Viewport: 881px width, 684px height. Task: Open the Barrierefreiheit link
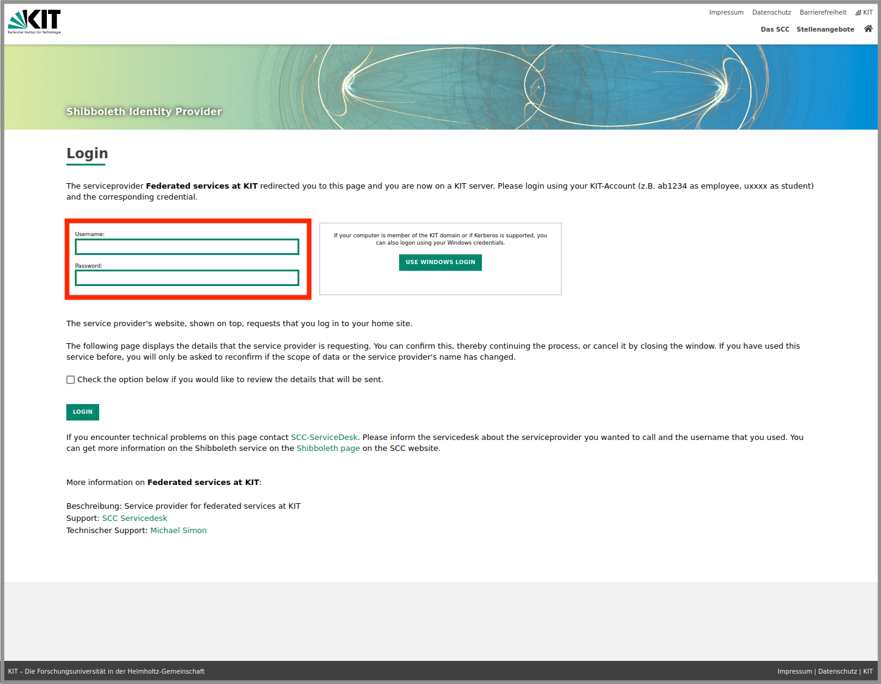[x=823, y=12]
